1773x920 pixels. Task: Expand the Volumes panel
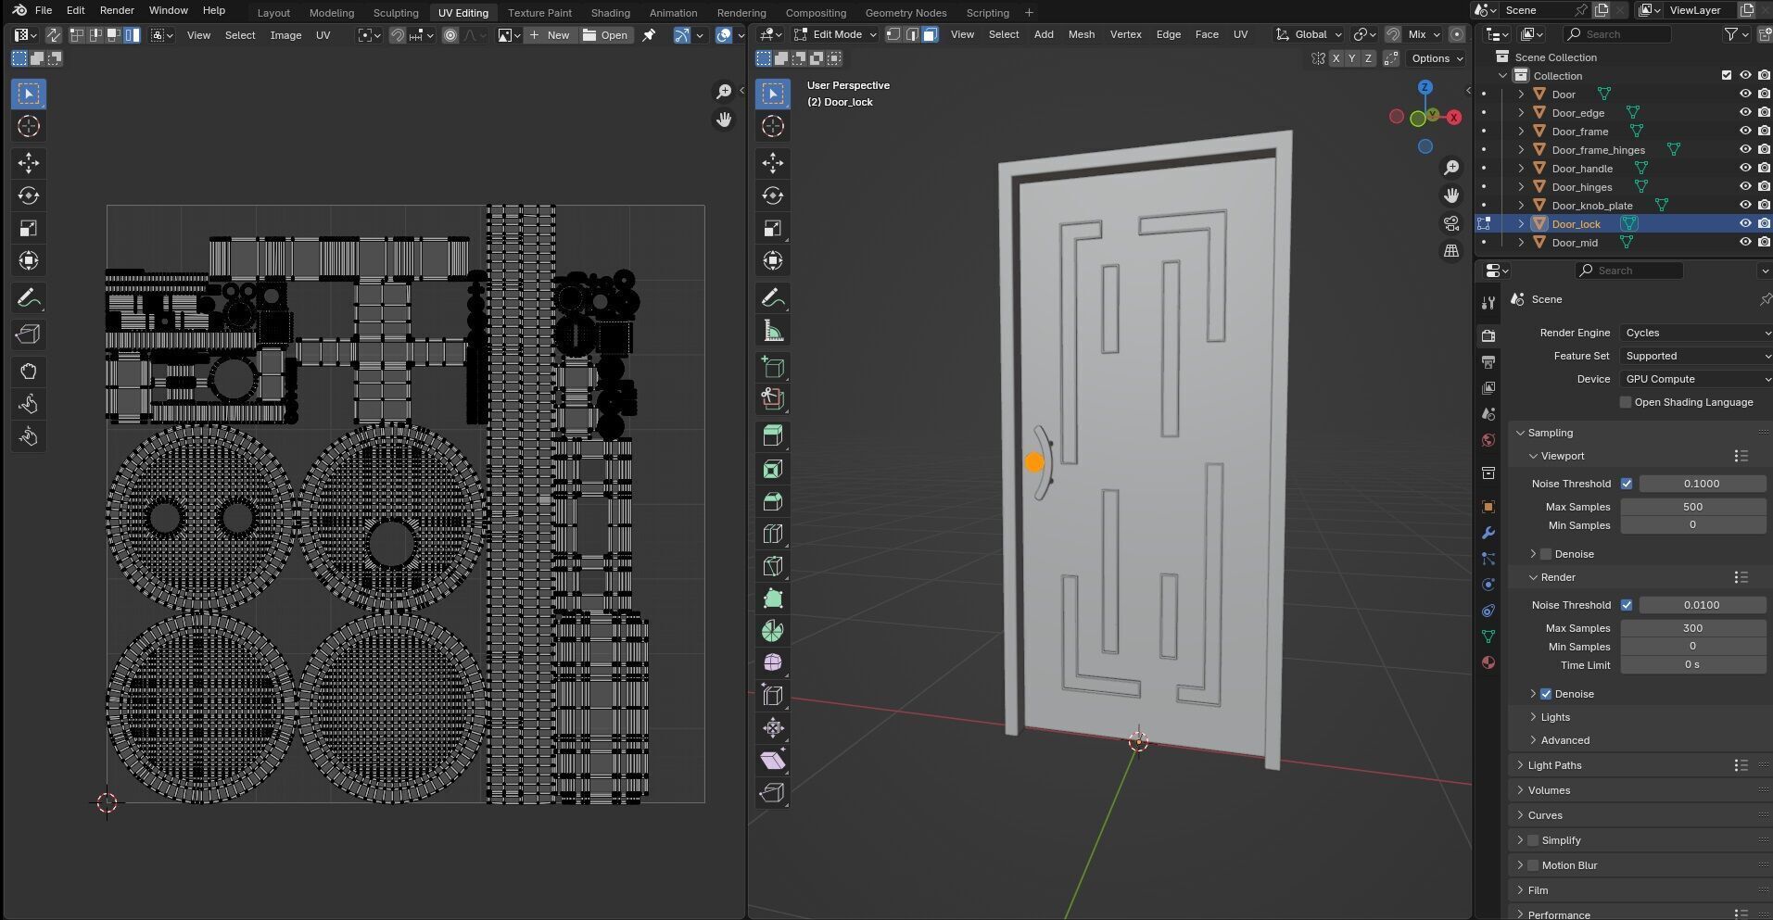1549,790
